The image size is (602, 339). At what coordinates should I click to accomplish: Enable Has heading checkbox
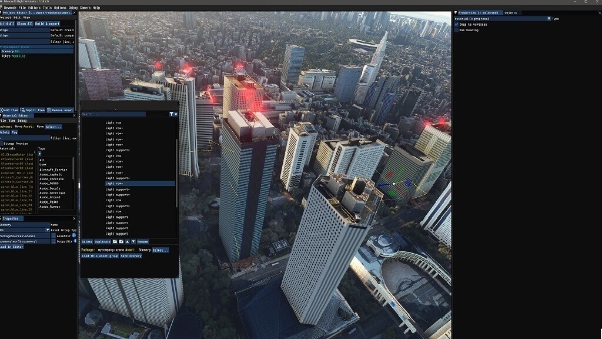(456, 30)
